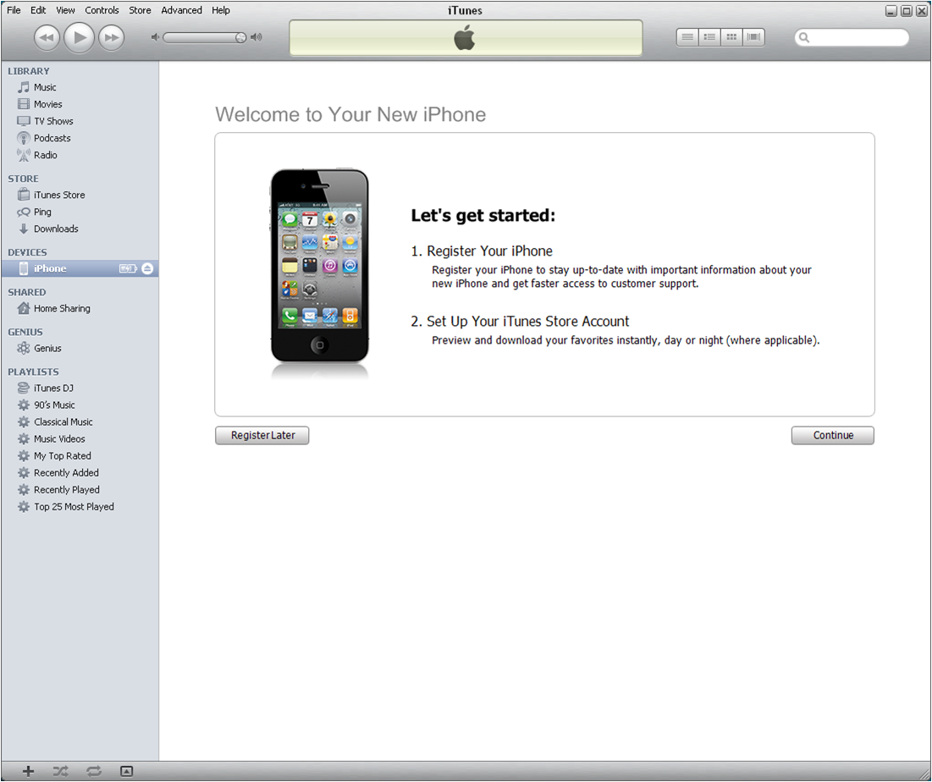Screen dimensions: 932x782
Task: Switch to grid view
Action: 731,37
